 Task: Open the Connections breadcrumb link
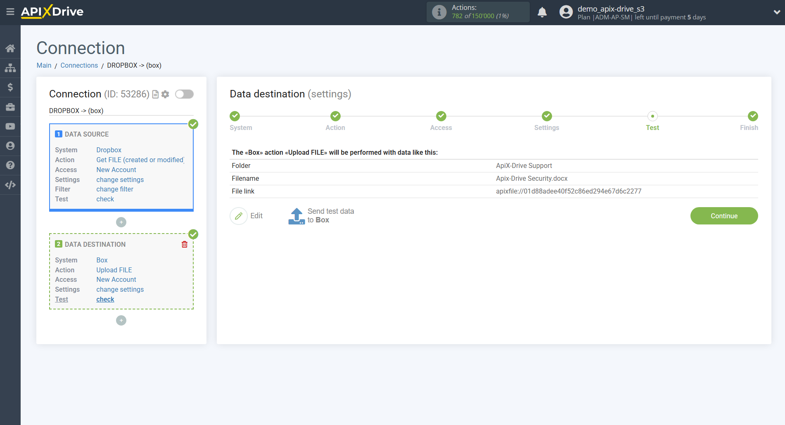tap(79, 65)
